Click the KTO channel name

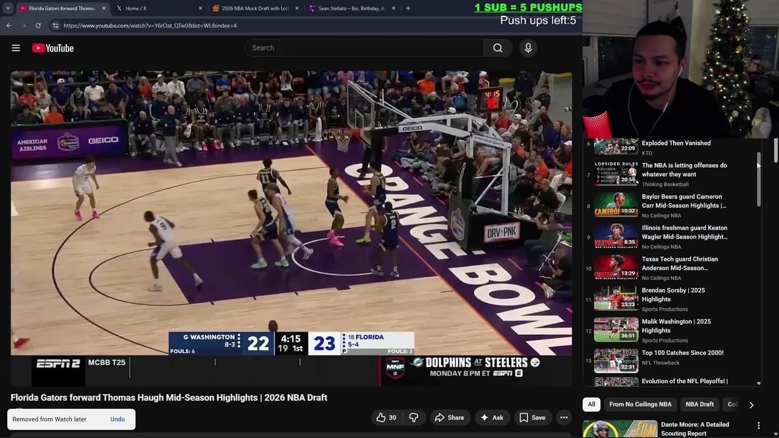[x=647, y=153]
